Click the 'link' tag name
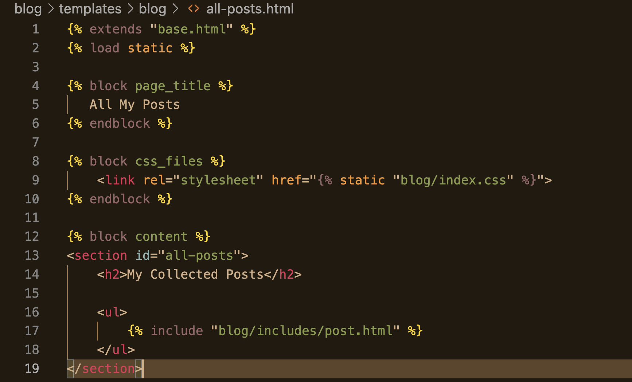 coord(120,180)
